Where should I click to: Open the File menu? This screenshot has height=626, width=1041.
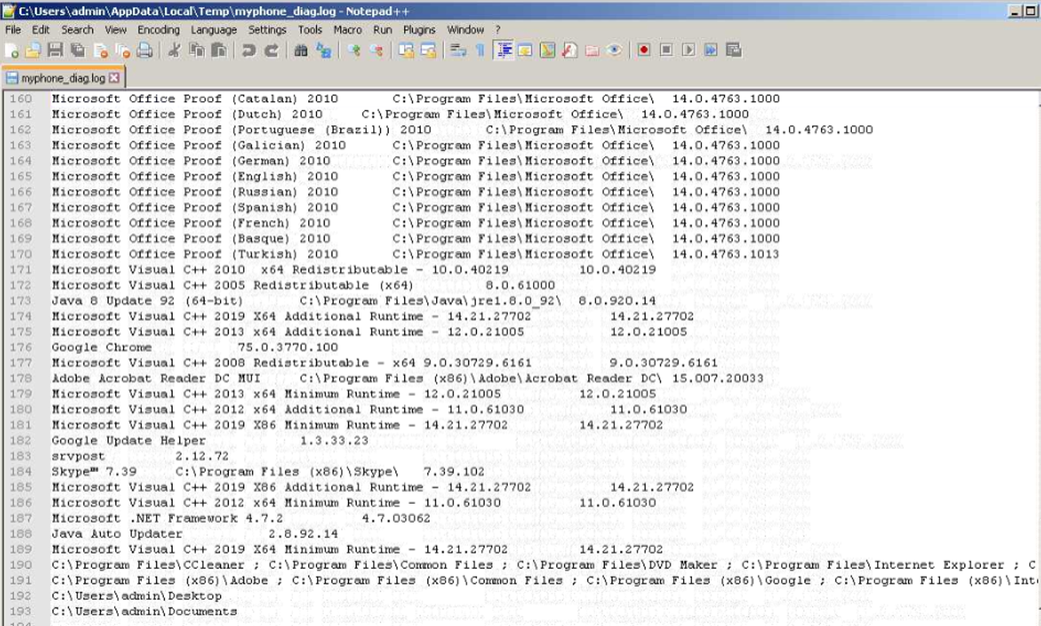click(x=13, y=29)
